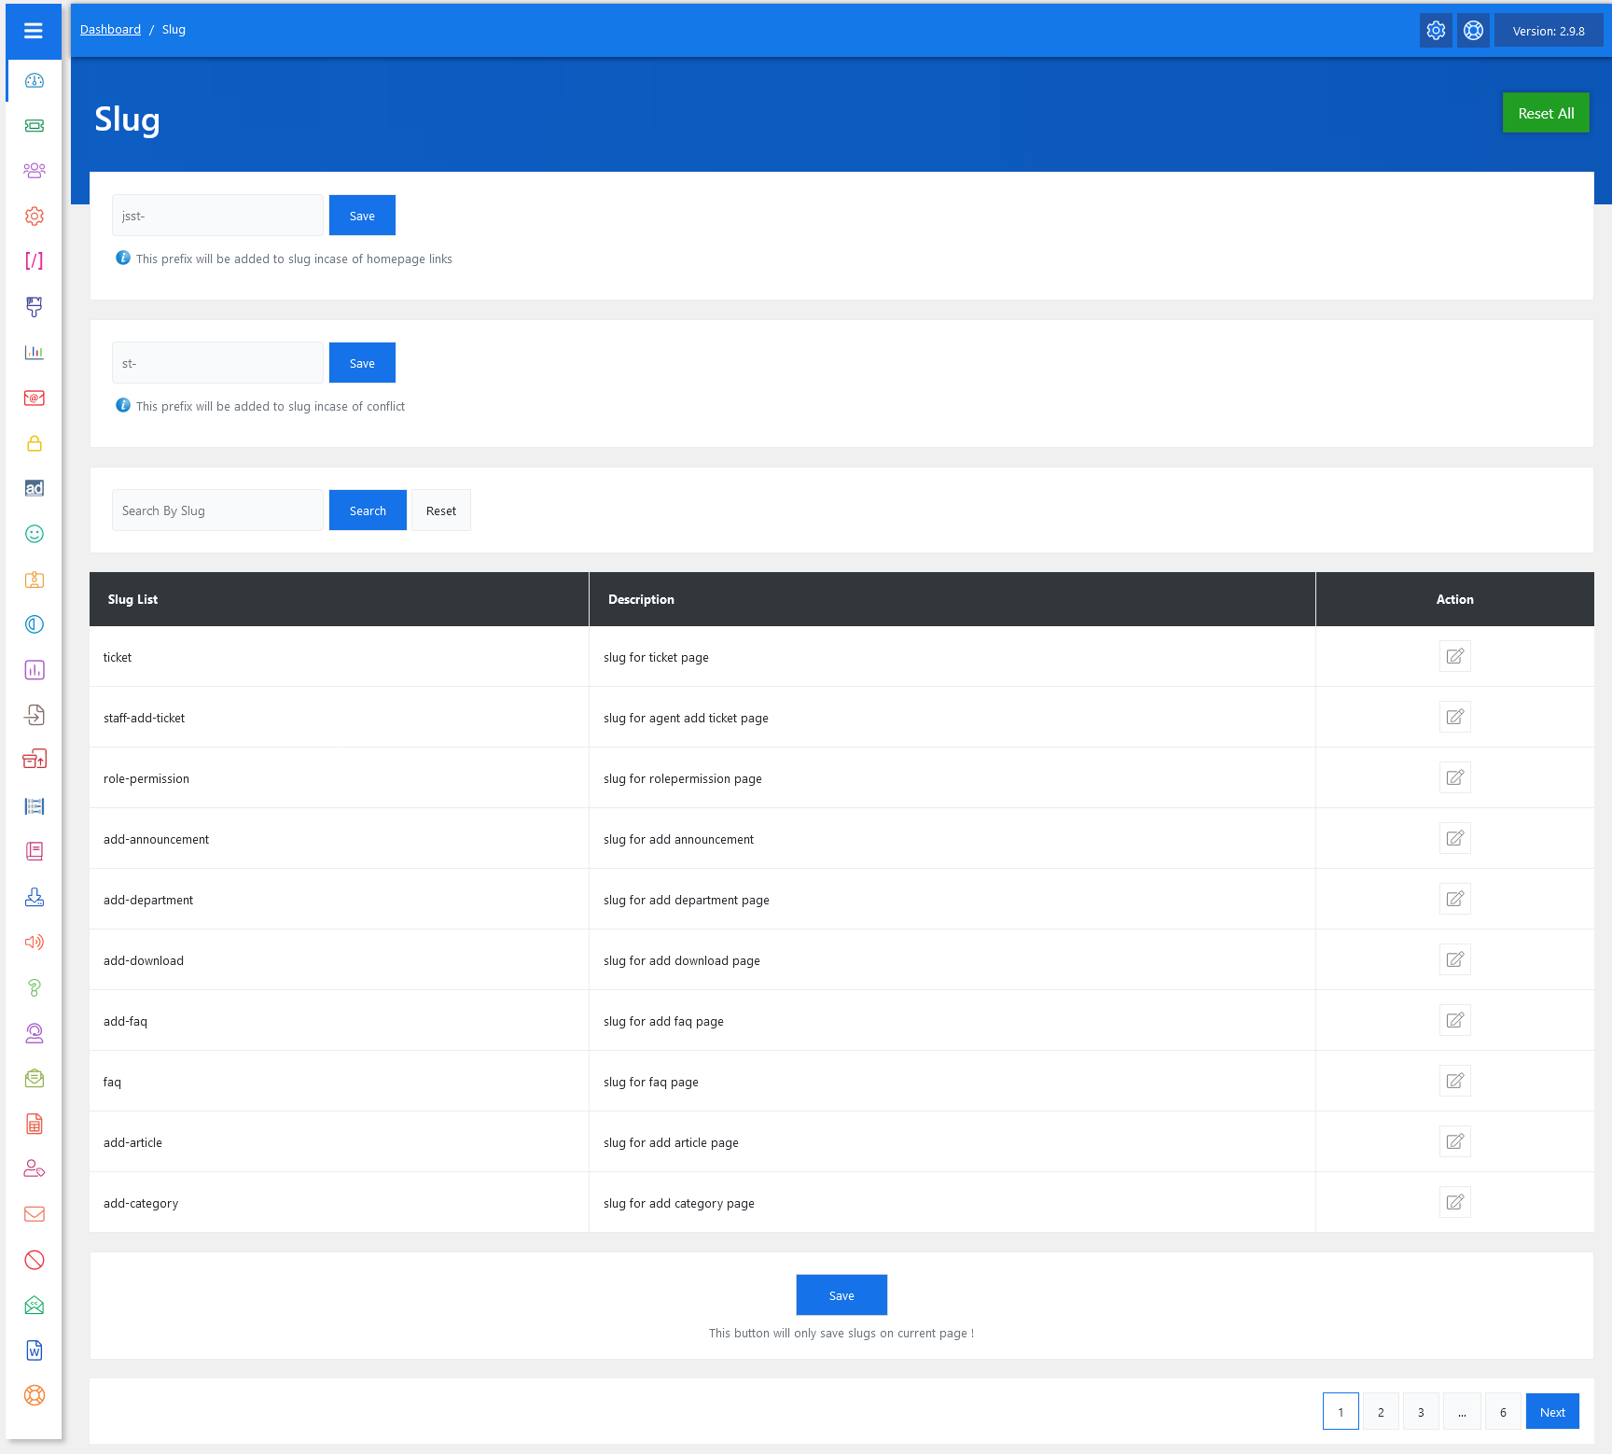
Task: Edit the add-category slug entry
Action: (x=1454, y=1203)
